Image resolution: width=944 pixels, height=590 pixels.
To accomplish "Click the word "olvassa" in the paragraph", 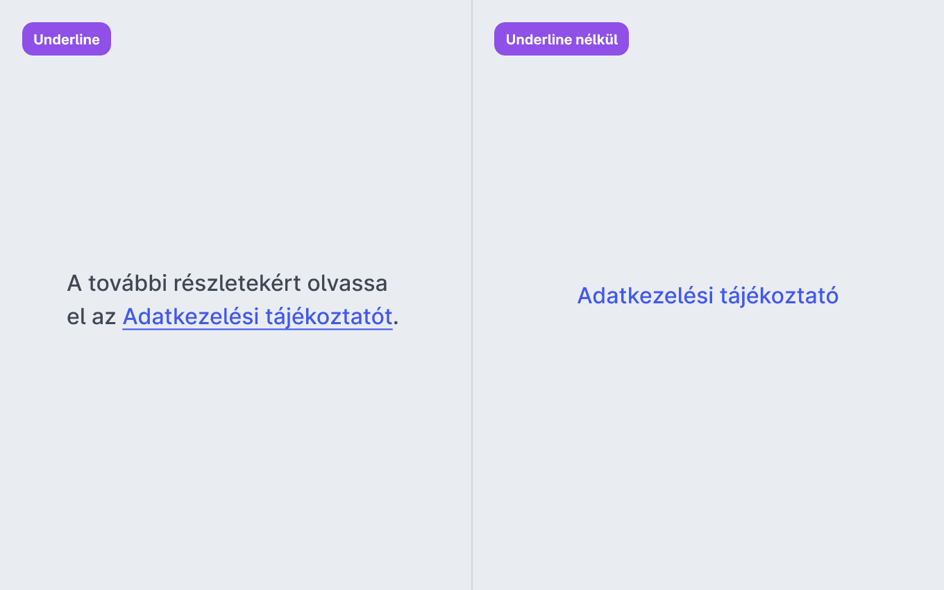I will click(348, 283).
